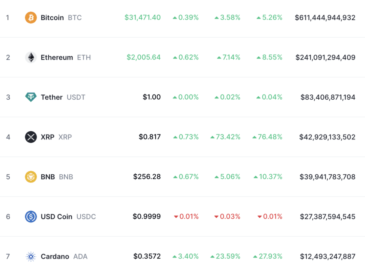This screenshot has width=365, height=274.
Task: Click the USD Coin logo
Action: click(x=31, y=216)
